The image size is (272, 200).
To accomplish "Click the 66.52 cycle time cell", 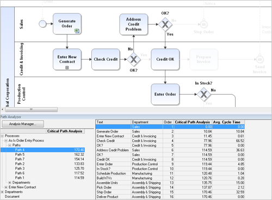I will [x=228, y=141].
